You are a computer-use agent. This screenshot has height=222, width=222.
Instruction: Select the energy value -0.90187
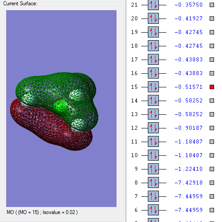(188, 128)
